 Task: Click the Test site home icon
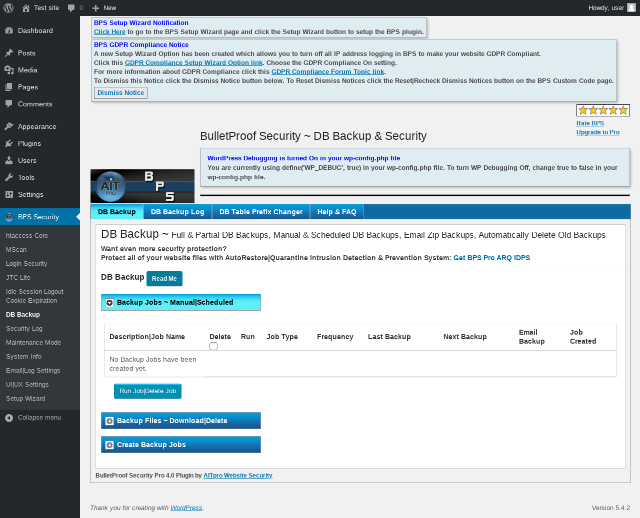click(26, 8)
